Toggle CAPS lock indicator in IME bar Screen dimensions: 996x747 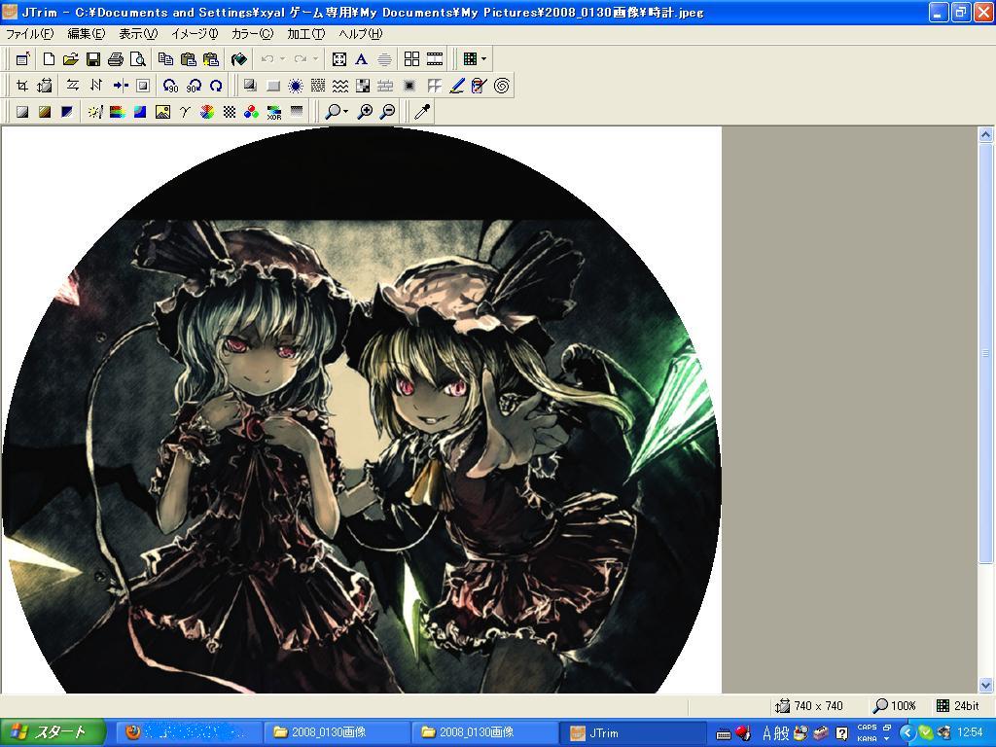(867, 728)
